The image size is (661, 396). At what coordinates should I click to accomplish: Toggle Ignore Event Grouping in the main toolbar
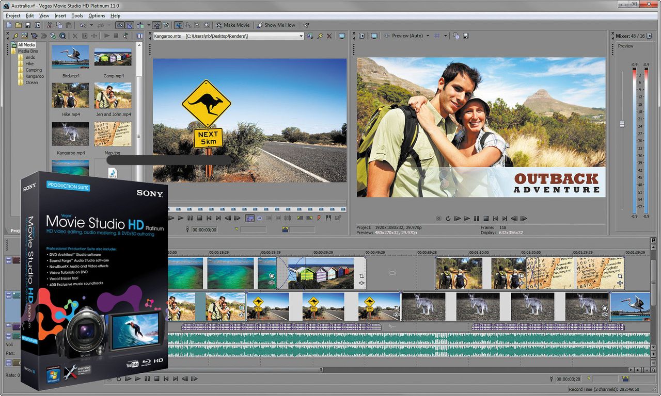(x=166, y=25)
